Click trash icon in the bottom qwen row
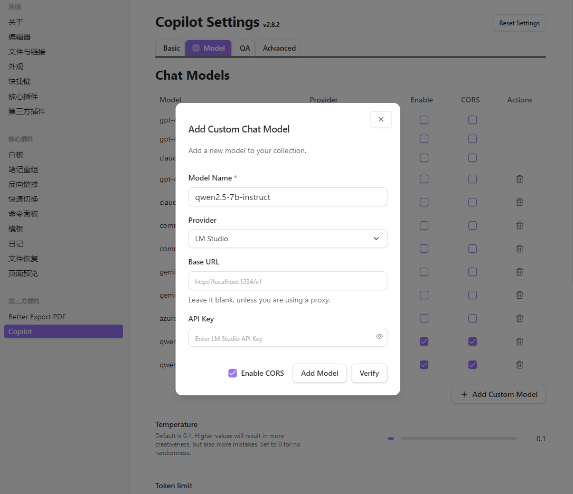Screen dimensions: 573x494 coord(520,365)
